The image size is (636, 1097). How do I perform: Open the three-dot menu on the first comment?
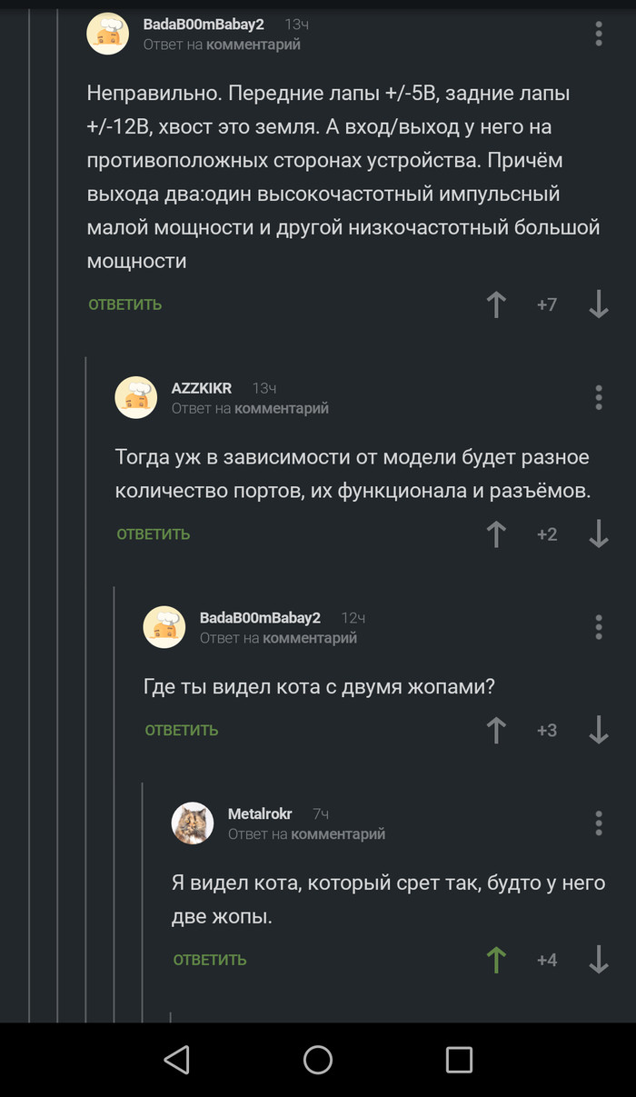pos(599,33)
